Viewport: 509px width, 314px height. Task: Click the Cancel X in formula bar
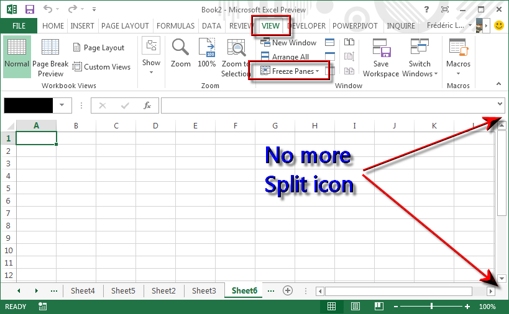(x=103, y=105)
